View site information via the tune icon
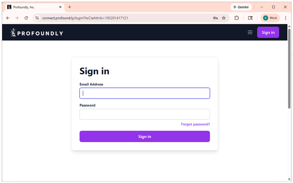Screen dimensions: 293x183 pos(37,18)
